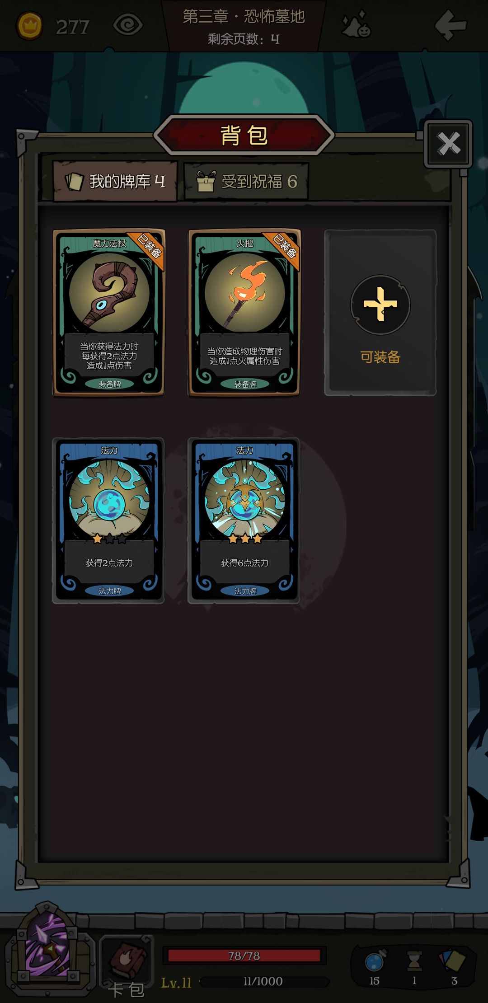Image resolution: width=488 pixels, height=1003 pixels.
Task: Select the three-star 法力 card (获得6点法力)
Action: click(244, 520)
